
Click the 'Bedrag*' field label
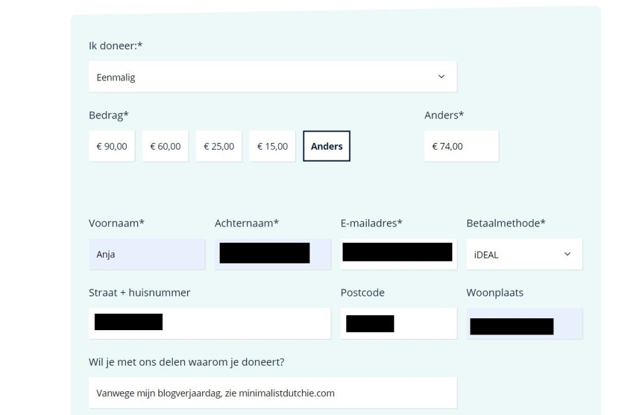109,115
